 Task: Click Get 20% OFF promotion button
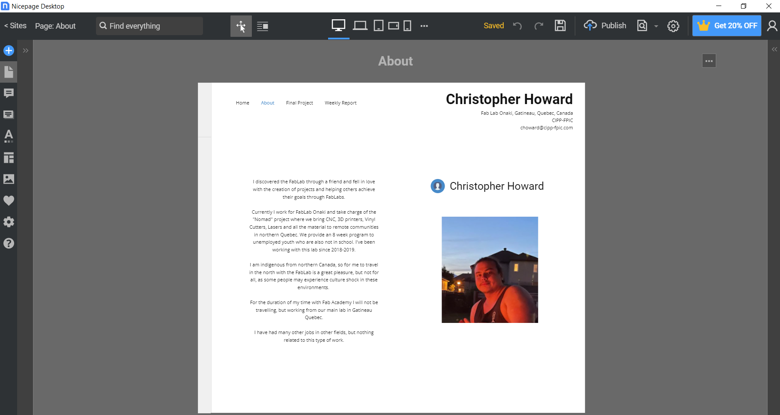tap(727, 26)
